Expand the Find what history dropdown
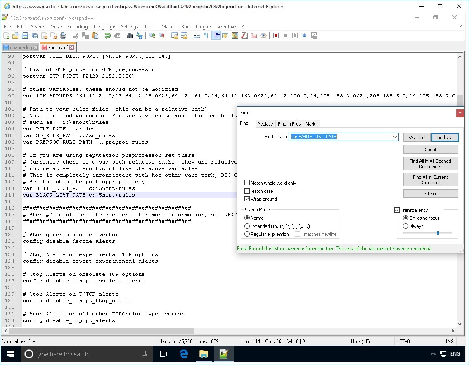Screen dimensions: 469x365 click(x=395, y=137)
